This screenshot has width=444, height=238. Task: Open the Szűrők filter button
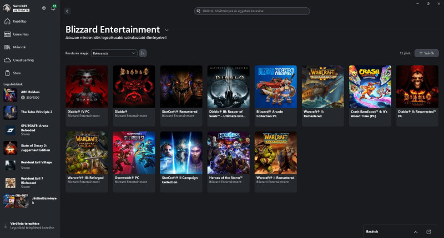[x=427, y=53]
